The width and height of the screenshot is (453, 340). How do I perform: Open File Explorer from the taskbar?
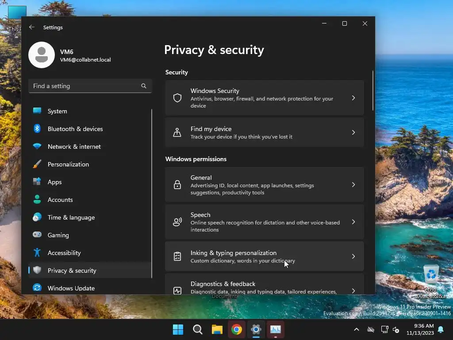217,329
